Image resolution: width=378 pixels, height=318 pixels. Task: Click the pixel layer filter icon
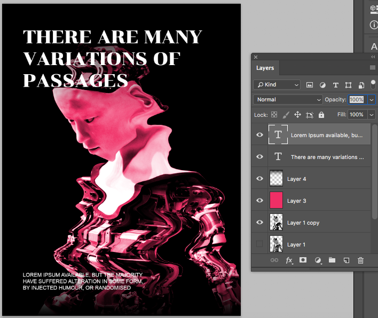(x=310, y=85)
